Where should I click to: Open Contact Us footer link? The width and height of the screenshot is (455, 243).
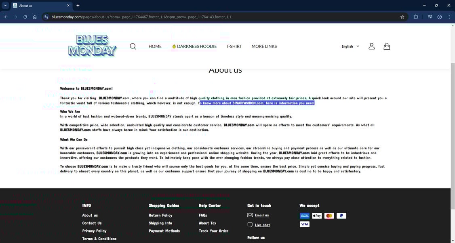92,223
